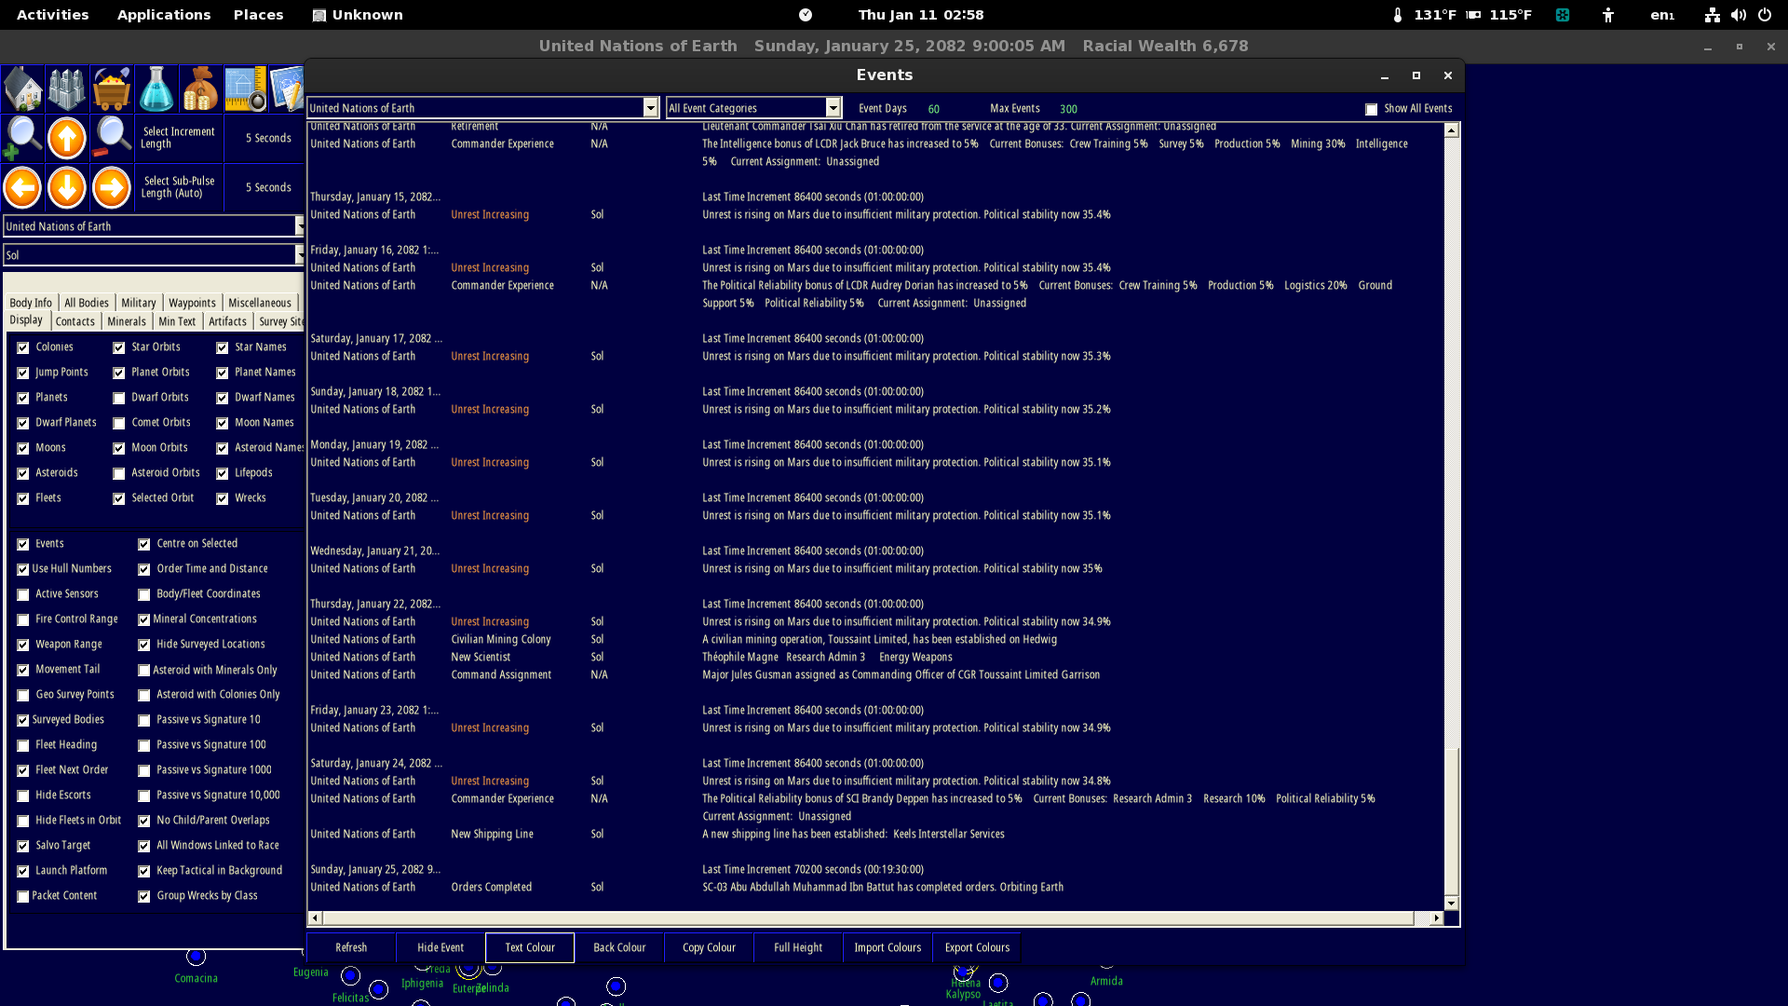Screen dimensions: 1788x1006
Task: Toggle the Star Names checkbox
Action: click(223, 347)
